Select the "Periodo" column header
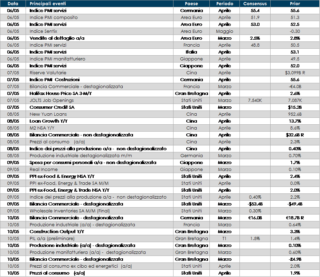The image size is (320, 277). point(225,4)
